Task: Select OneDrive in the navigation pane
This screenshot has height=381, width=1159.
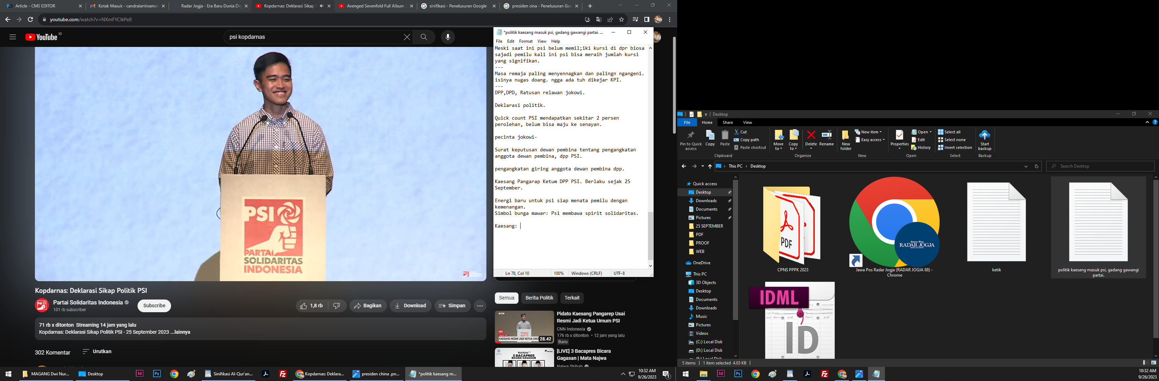Action: pyautogui.click(x=702, y=263)
